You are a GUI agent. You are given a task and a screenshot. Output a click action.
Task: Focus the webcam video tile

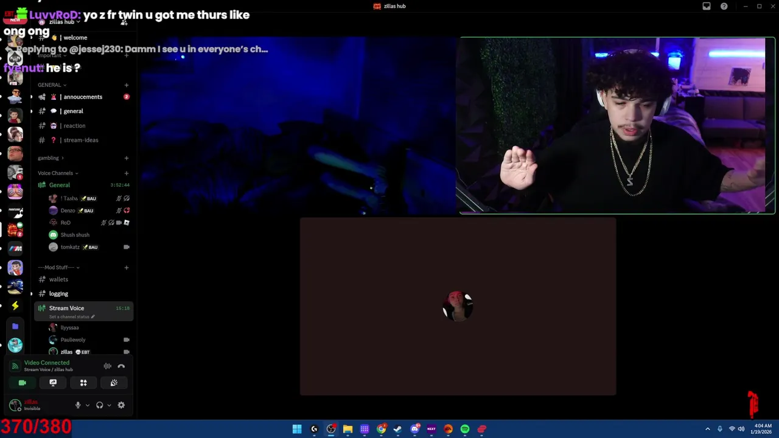[x=617, y=125]
